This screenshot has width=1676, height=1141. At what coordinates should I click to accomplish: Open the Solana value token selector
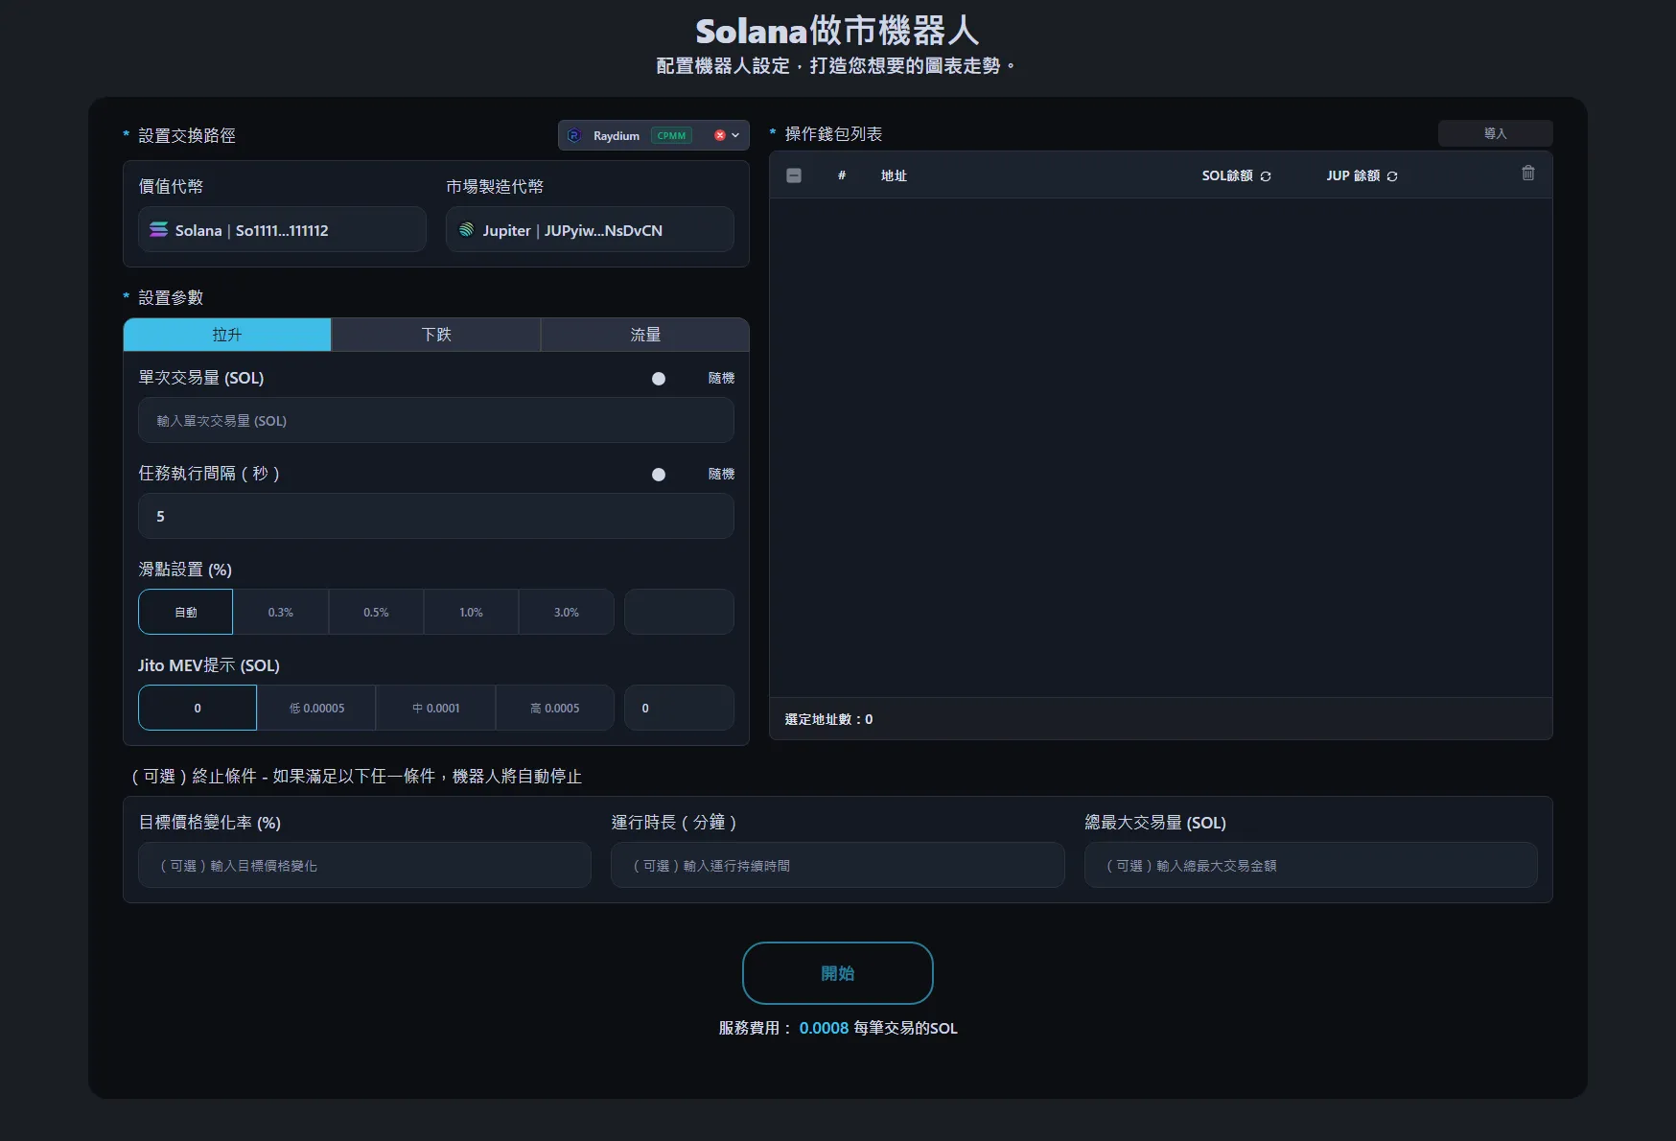pyautogui.click(x=282, y=230)
